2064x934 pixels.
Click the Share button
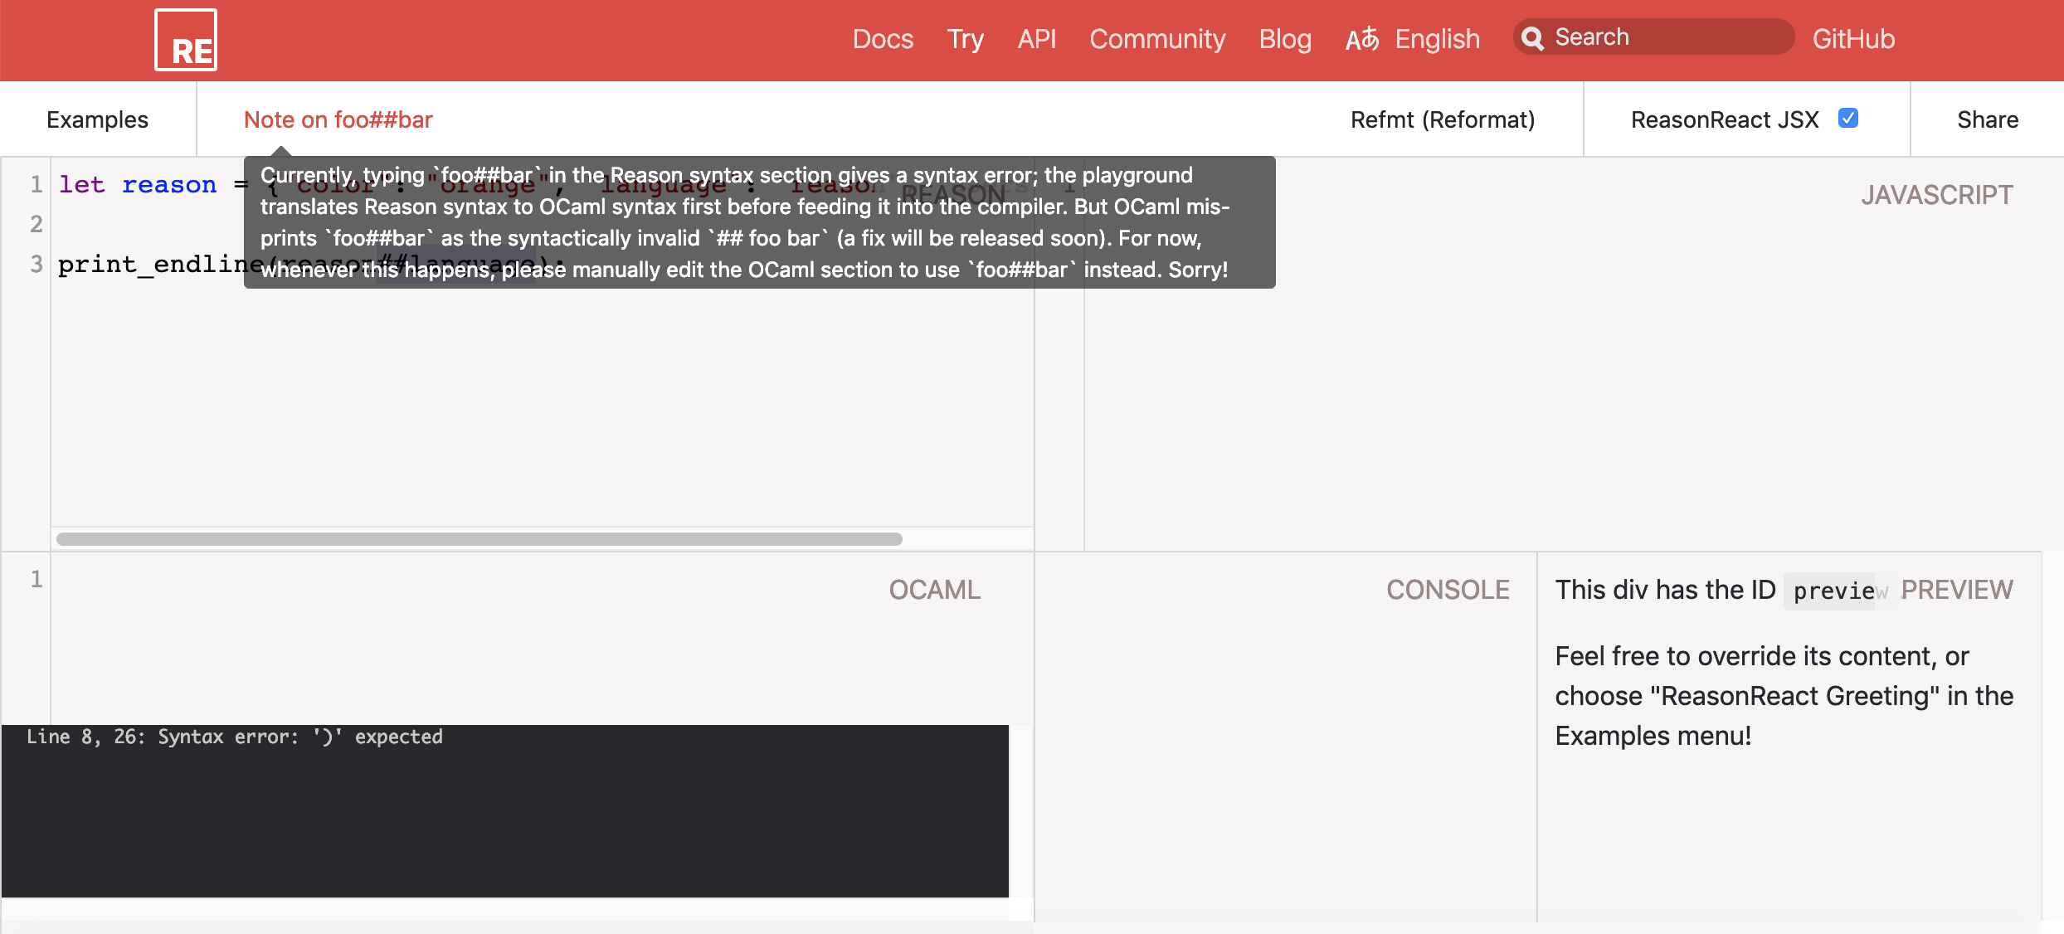pos(1987,119)
